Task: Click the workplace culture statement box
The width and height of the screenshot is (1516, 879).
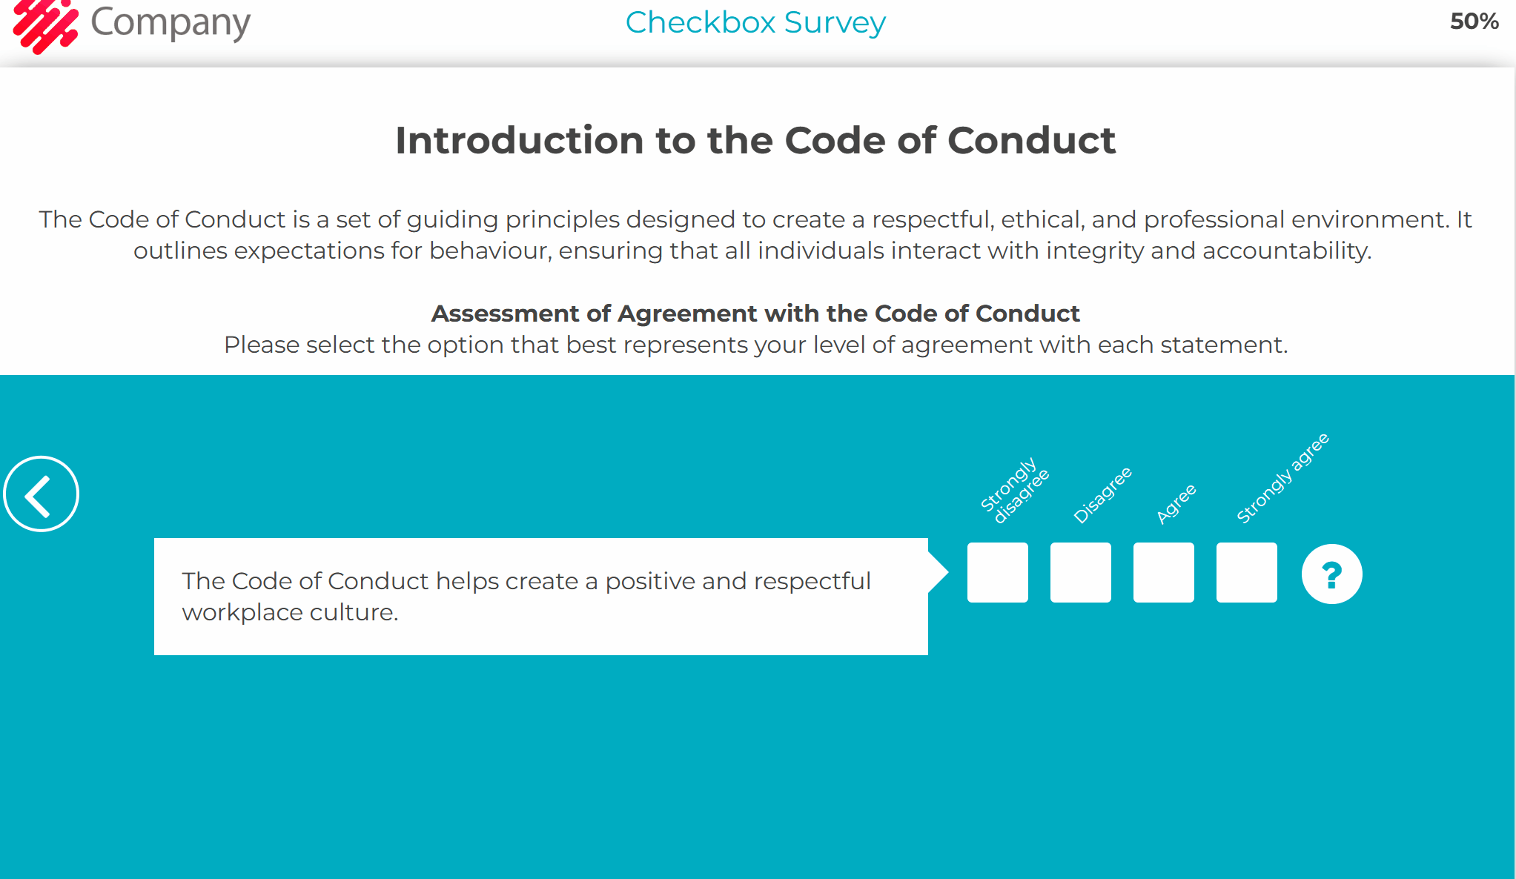Action: pos(540,597)
